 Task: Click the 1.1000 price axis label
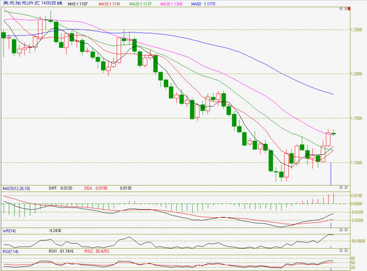(356, 163)
